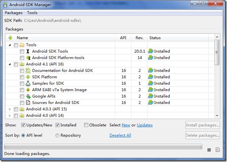
Task: Click the ARM EABI v7a System Image icon
Action: coord(28,90)
